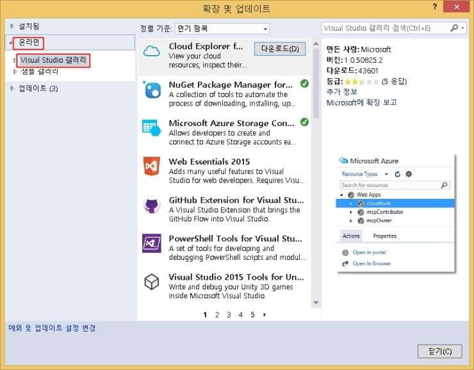Collapse the 온라인 tree node

(11, 43)
